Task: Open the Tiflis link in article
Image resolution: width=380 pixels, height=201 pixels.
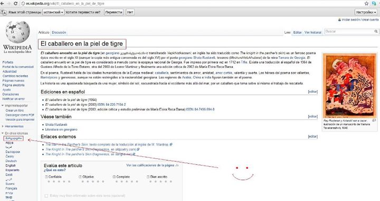Action: point(244,62)
